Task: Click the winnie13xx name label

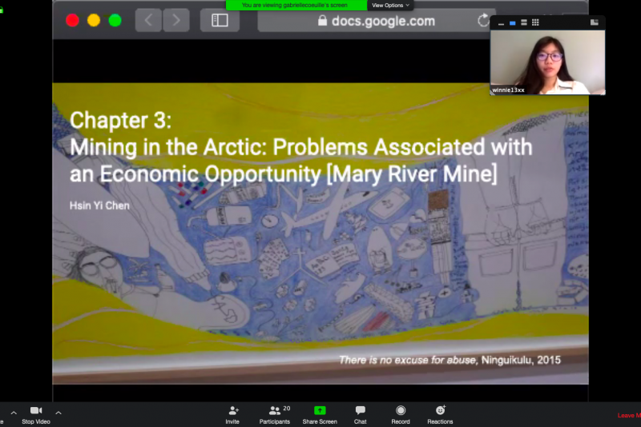Action: [x=508, y=90]
